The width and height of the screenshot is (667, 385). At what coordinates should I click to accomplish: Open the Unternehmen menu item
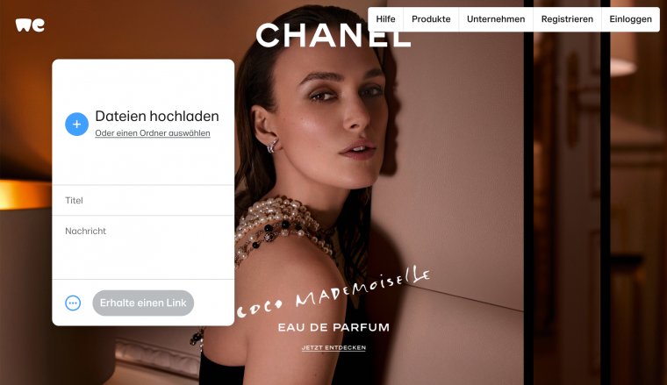point(496,19)
